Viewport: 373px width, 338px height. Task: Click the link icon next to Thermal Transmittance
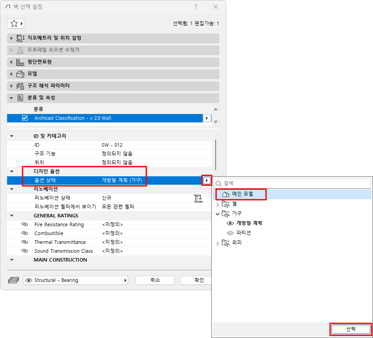[x=25, y=242]
